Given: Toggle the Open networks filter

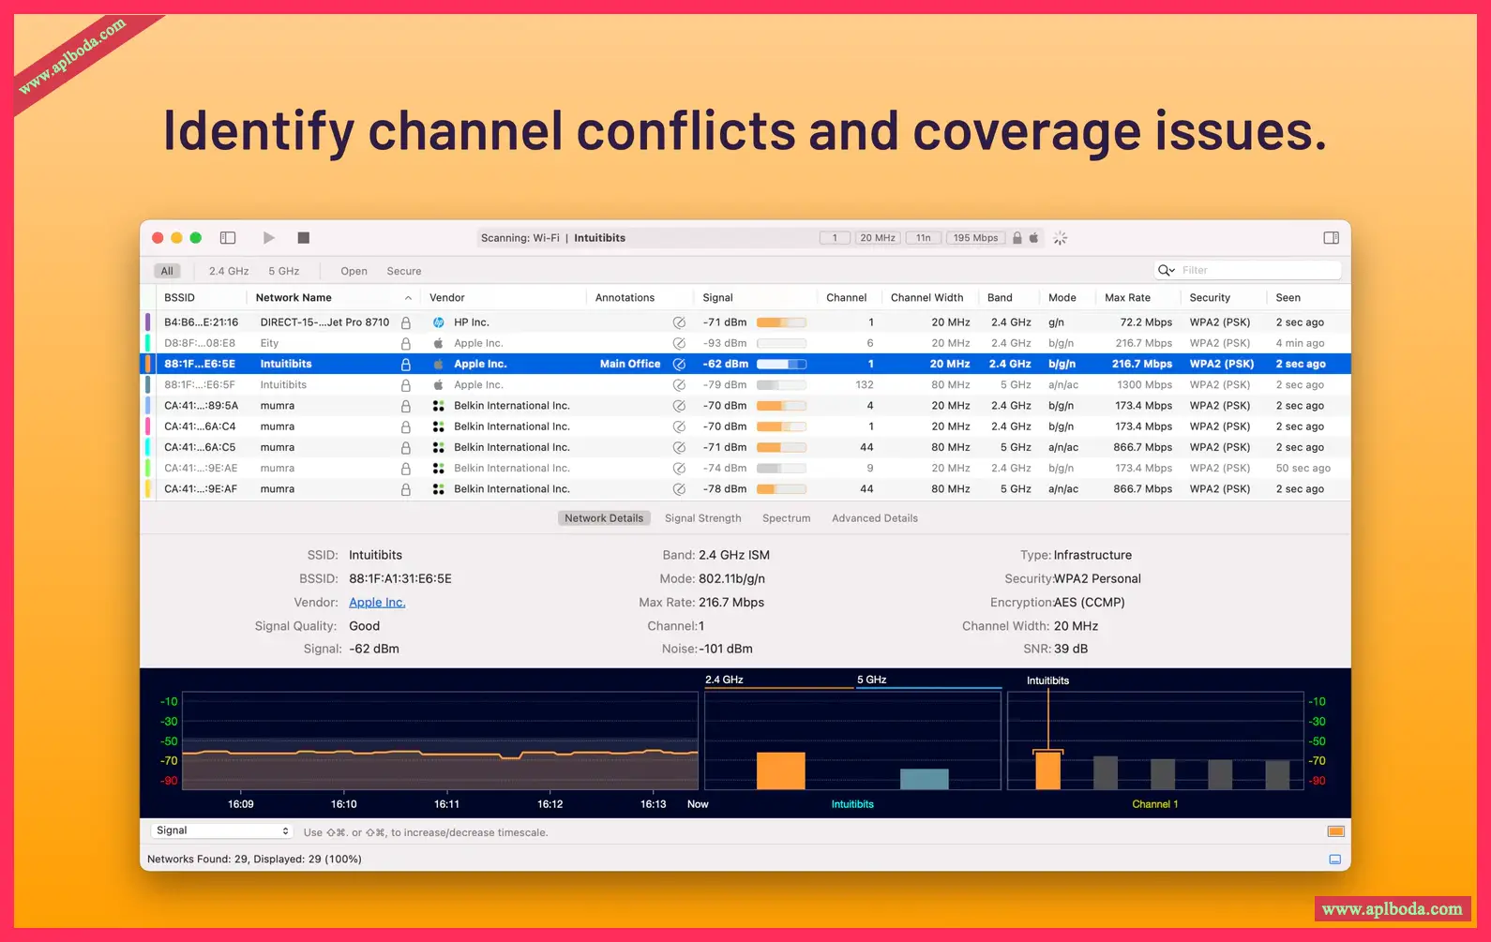Looking at the screenshot, I should tap(354, 271).
